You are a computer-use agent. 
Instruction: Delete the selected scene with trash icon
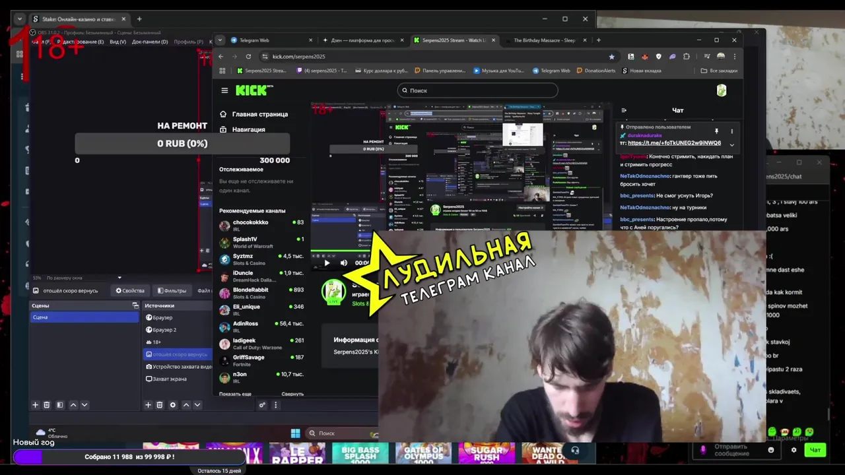pos(47,405)
